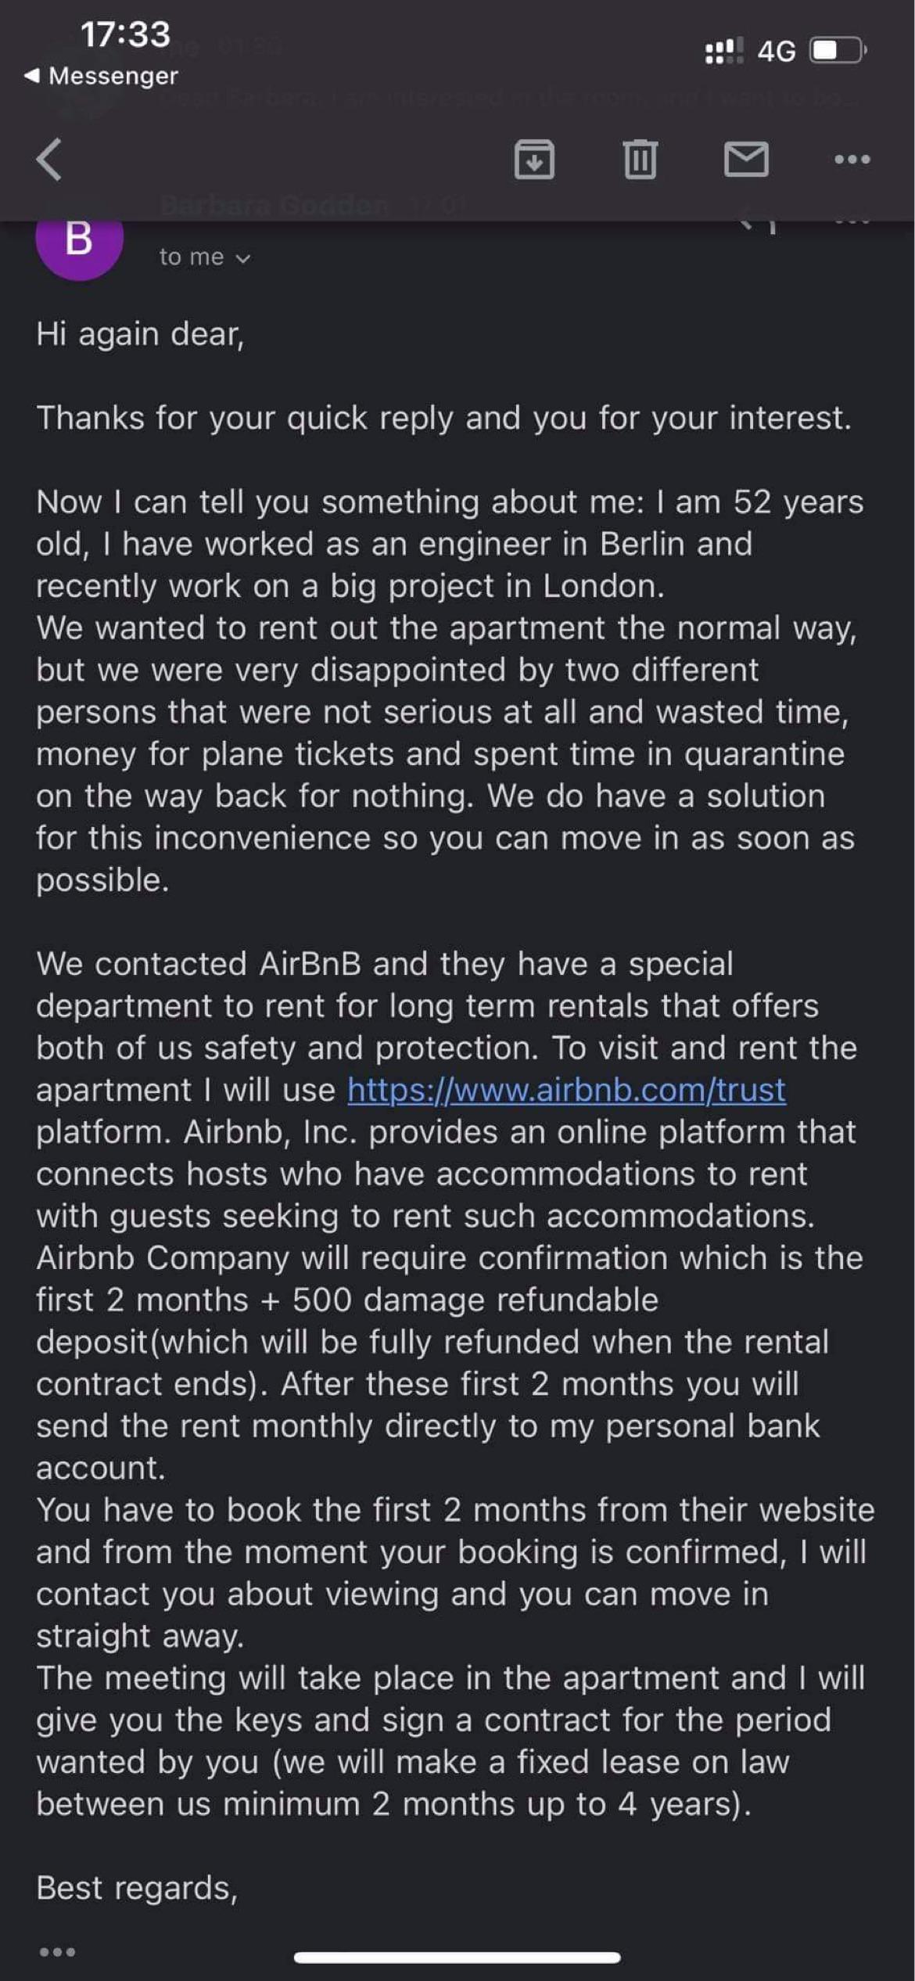The width and height of the screenshot is (915, 1981).
Task: Tap the purple "B" sender avatar
Action: 79,239
